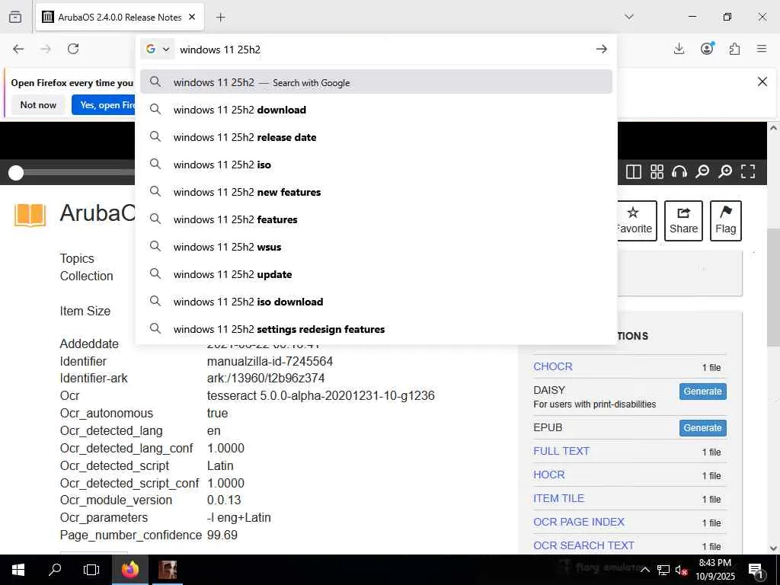Choose suggestion 'windows 11 25h2 update'
This screenshot has height=585, width=780.
[376, 274]
